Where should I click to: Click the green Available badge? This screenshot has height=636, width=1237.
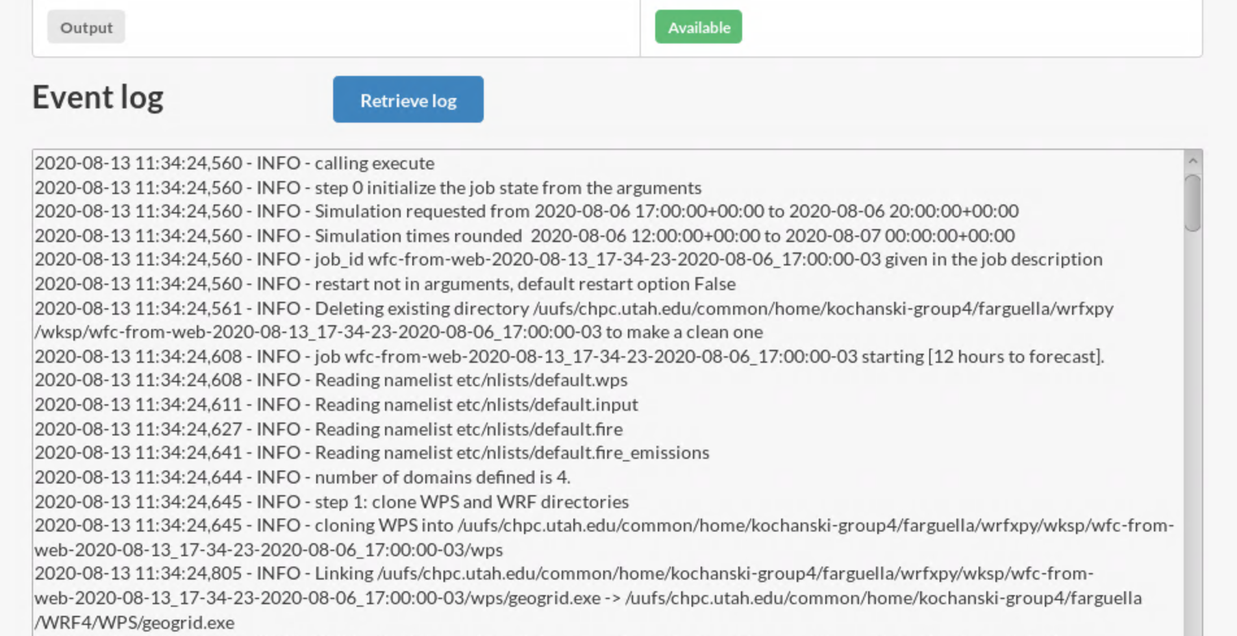click(x=698, y=27)
